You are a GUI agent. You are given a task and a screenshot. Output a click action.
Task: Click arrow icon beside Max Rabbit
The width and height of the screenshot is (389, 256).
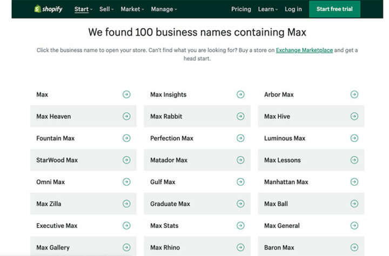[240, 116]
